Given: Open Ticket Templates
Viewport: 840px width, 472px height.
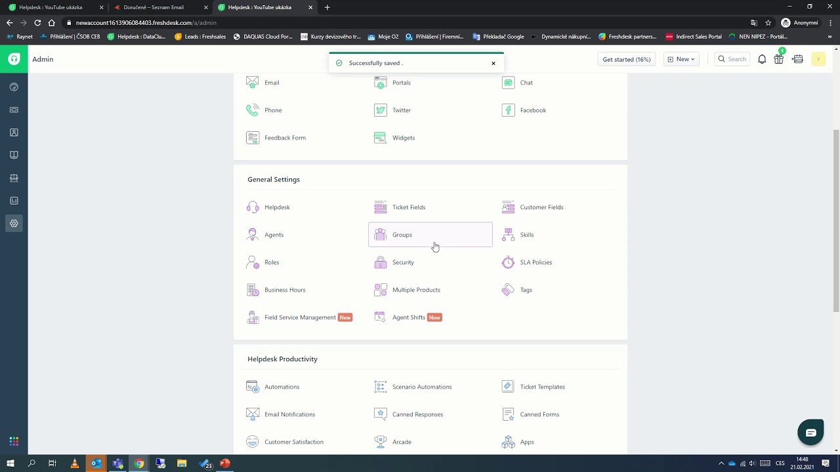Looking at the screenshot, I should point(534,387).
